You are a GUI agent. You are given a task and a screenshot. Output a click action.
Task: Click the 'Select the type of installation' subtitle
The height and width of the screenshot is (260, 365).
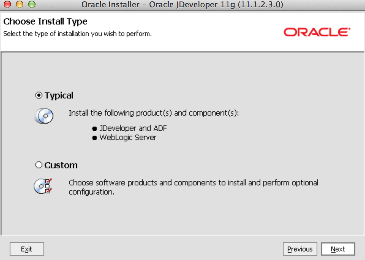(77, 34)
